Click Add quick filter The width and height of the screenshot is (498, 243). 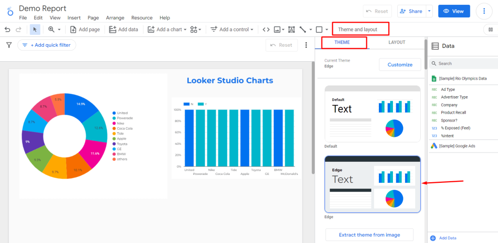(47, 45)
